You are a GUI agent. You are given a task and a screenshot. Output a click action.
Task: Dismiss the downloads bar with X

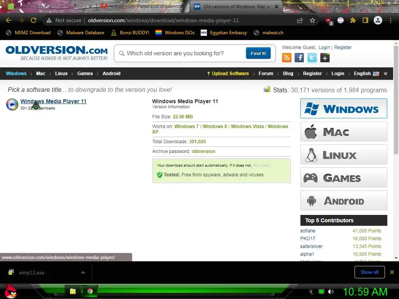(392, 272)
